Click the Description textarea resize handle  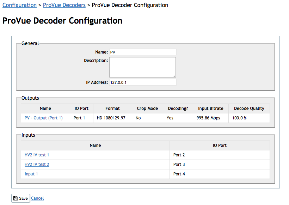(x=174, y=75)
